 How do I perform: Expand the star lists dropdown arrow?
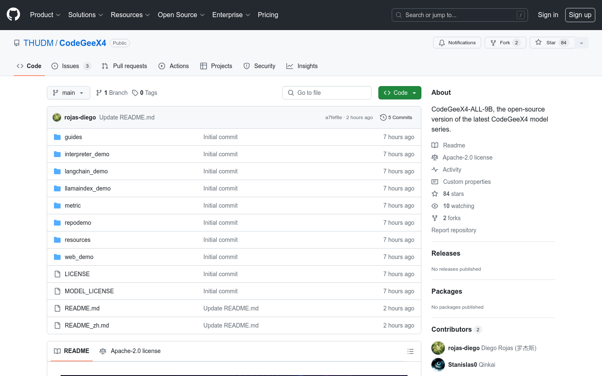click(582, 43)
